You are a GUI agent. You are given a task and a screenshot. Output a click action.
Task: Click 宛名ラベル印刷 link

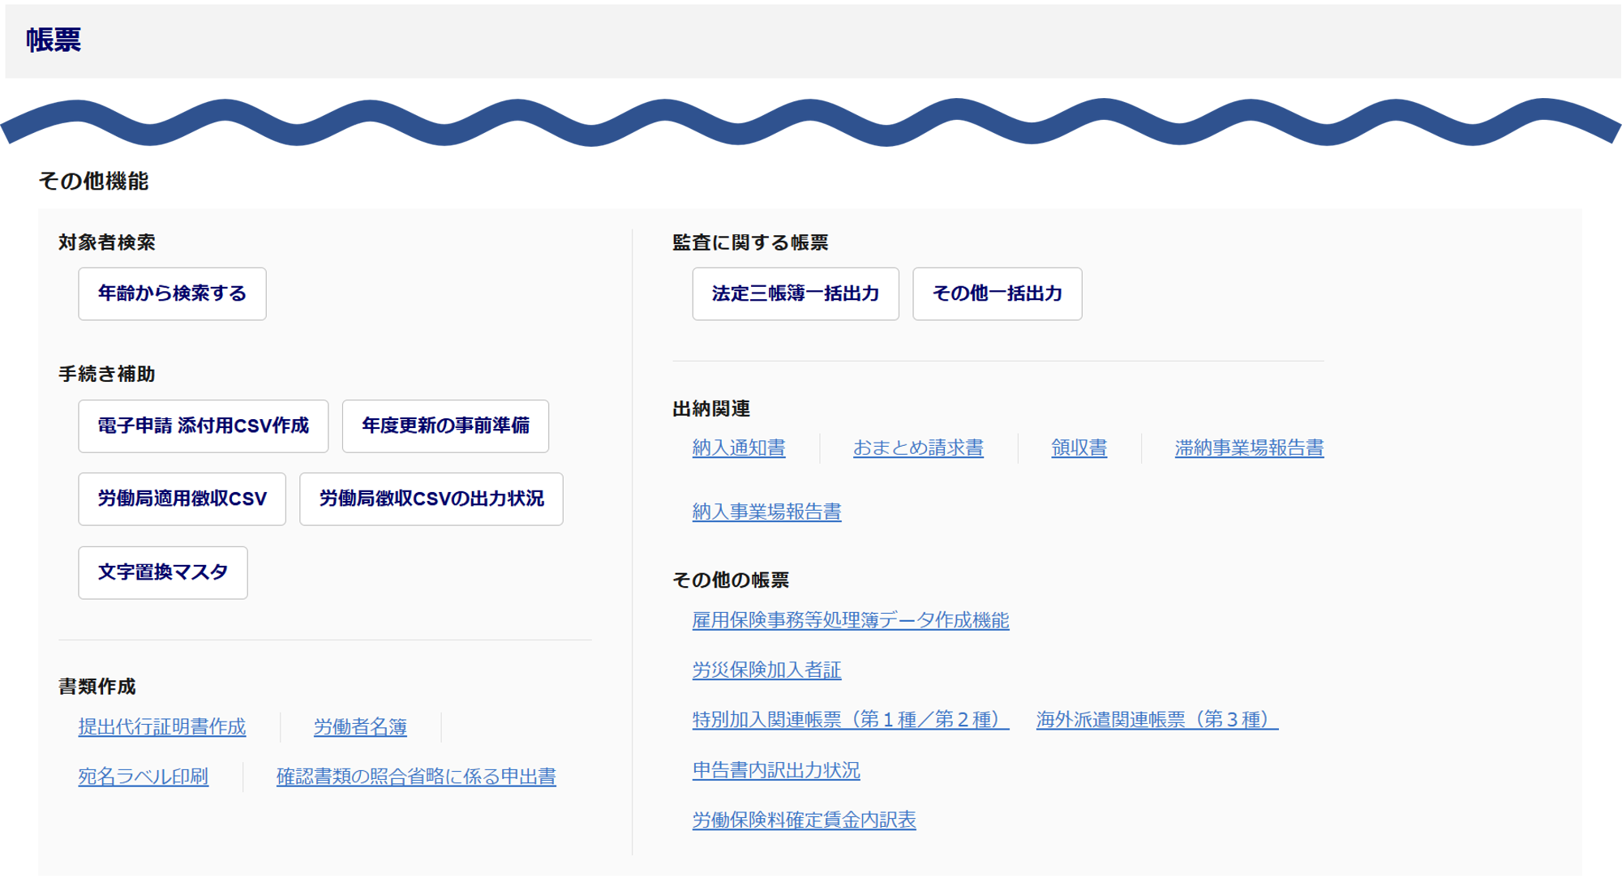[143, 776]
